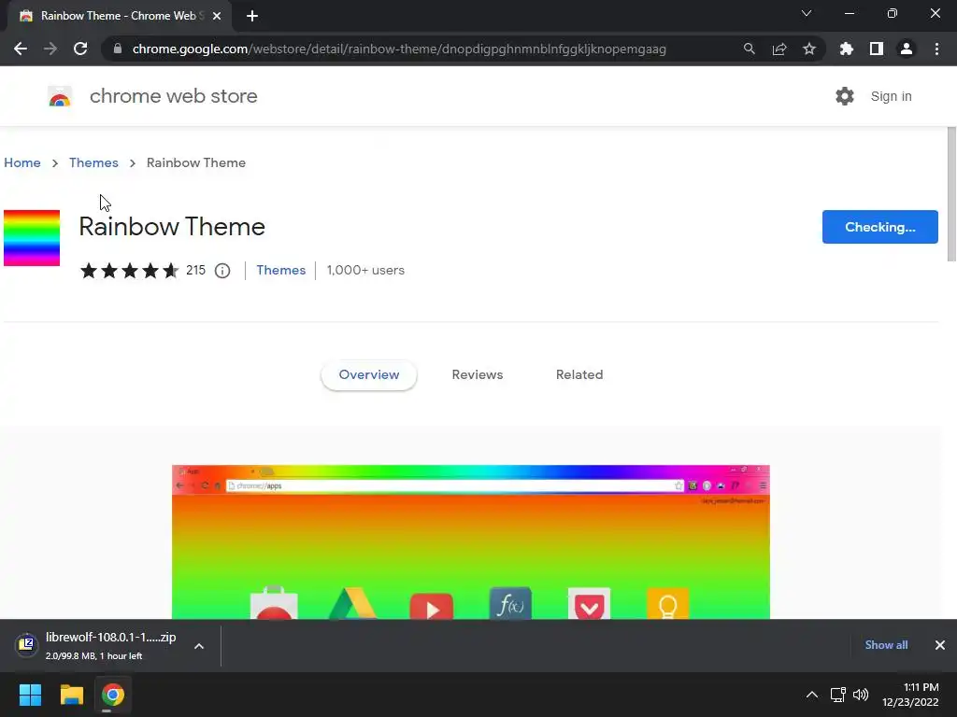This screenshot has width=957, height=717.
Task: Go to Themes breadcrumb
Action: (93, 162)
